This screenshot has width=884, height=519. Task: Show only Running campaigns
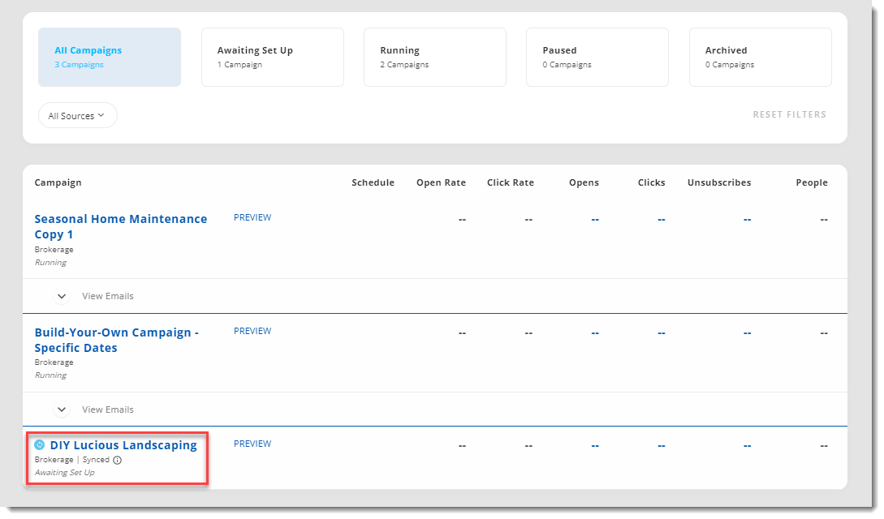[434, 58]
